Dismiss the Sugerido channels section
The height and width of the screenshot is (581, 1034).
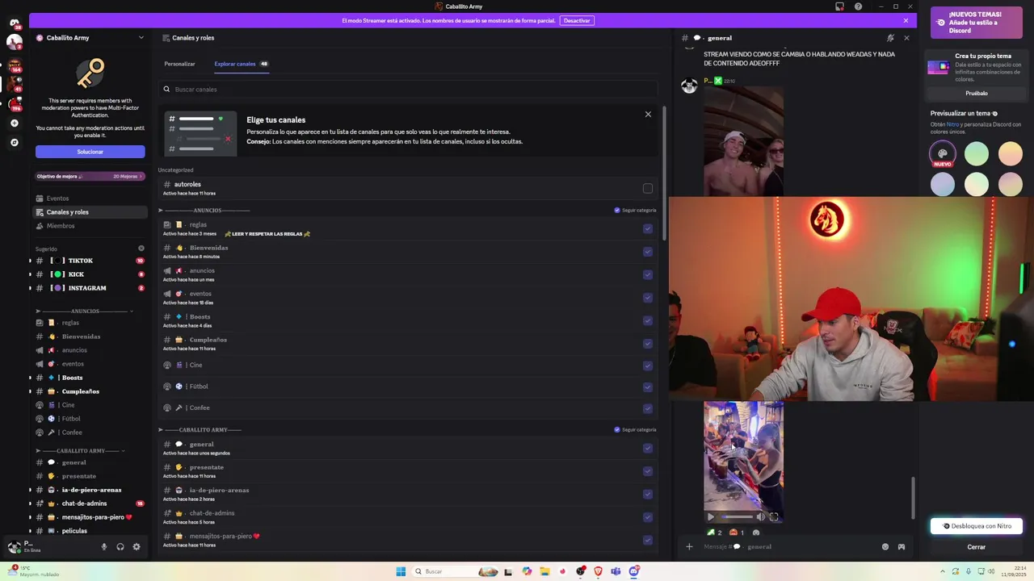click(x=141, y=249)
